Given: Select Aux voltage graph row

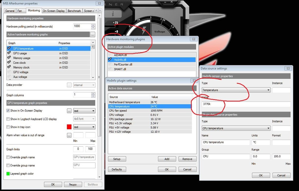Looking at the screenshot, I should (49, 77).
